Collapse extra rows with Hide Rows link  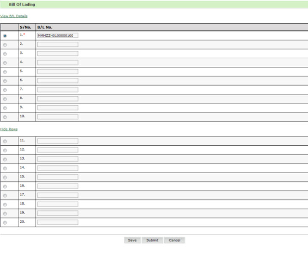point(9,129)
